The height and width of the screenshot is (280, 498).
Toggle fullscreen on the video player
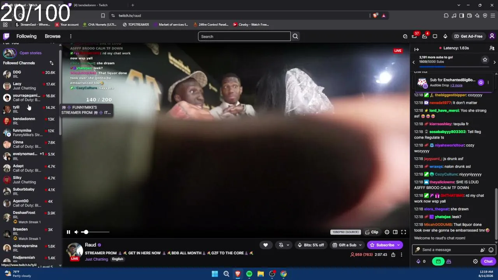[403, 232]
